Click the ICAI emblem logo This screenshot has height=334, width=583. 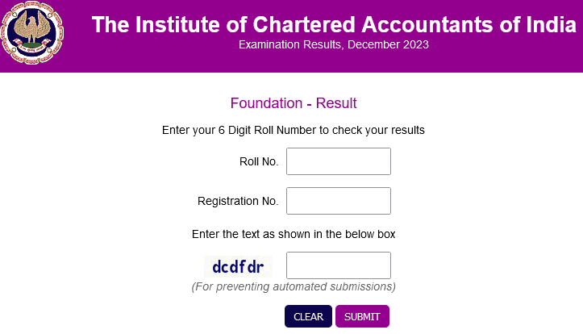[x=32, y=33]
